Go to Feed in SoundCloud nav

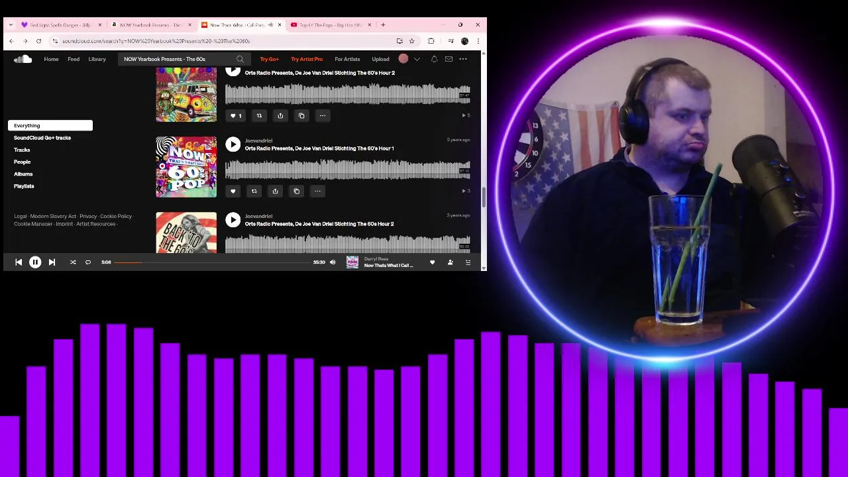tap(74, 59)
